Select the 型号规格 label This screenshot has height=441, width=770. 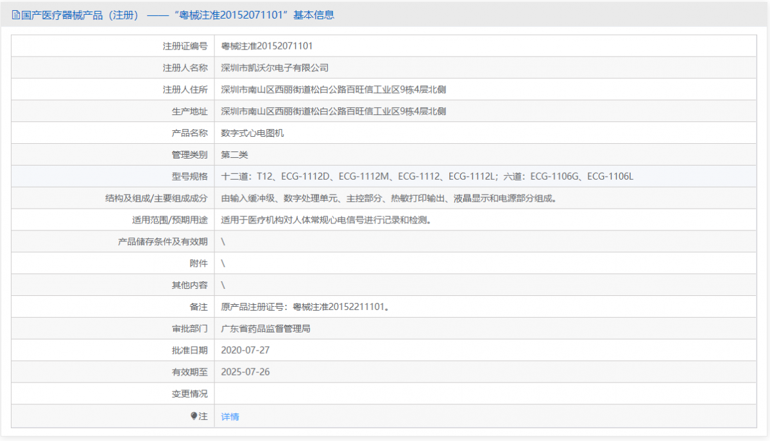click(190, 177)
